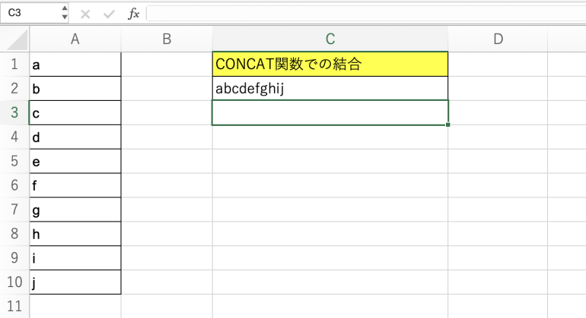The height and width of the screenshot is (318, 586).
Task: Select row 11 header
Action: 14,307
